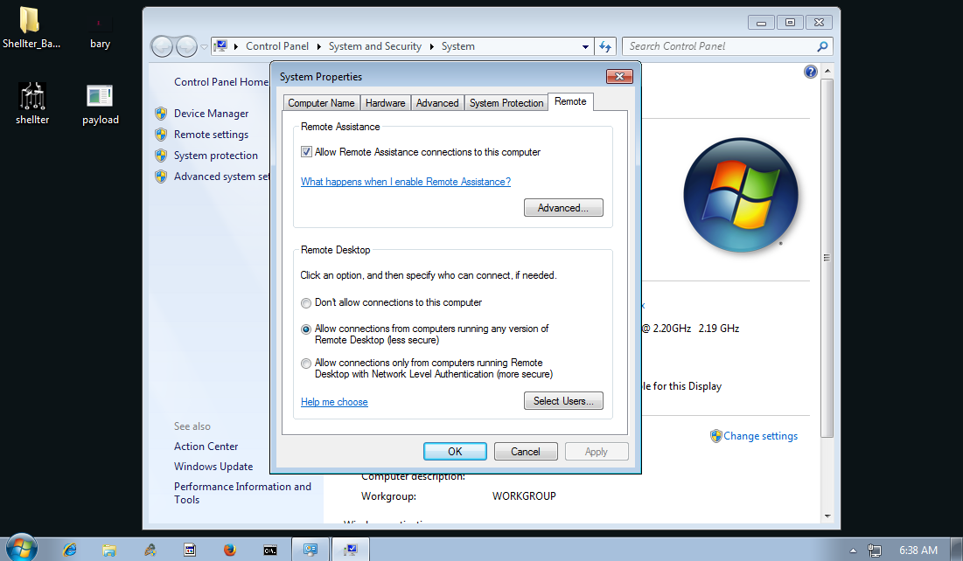The height and width of the screenshot is (561, 963).
Task: Click the Control Panel vertical scrollbar thumb
Action: tap(827, 258)
